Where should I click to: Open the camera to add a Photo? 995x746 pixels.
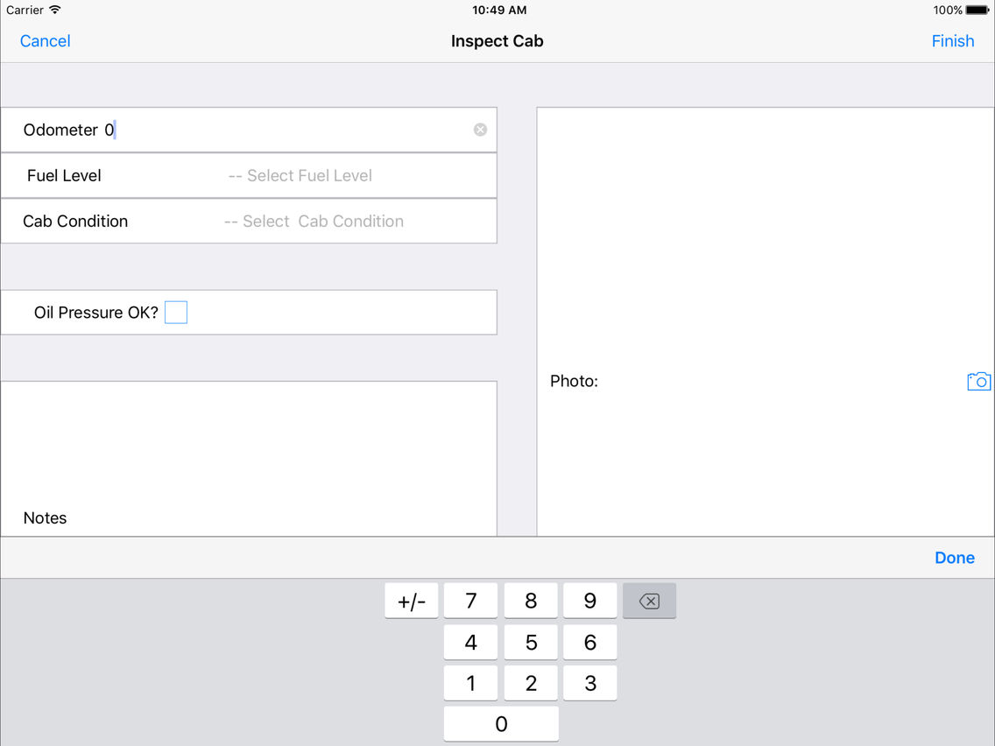pyautogui.click(x=978, y=381)
